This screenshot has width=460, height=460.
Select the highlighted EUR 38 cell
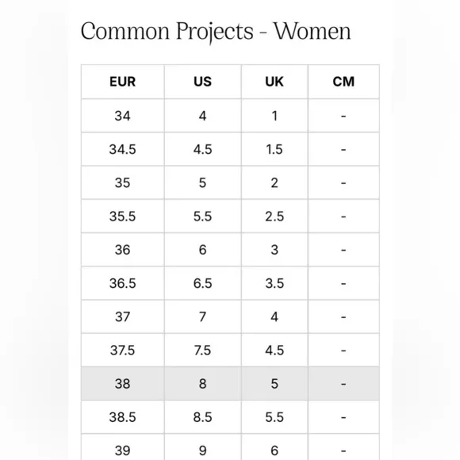(123, 383)
